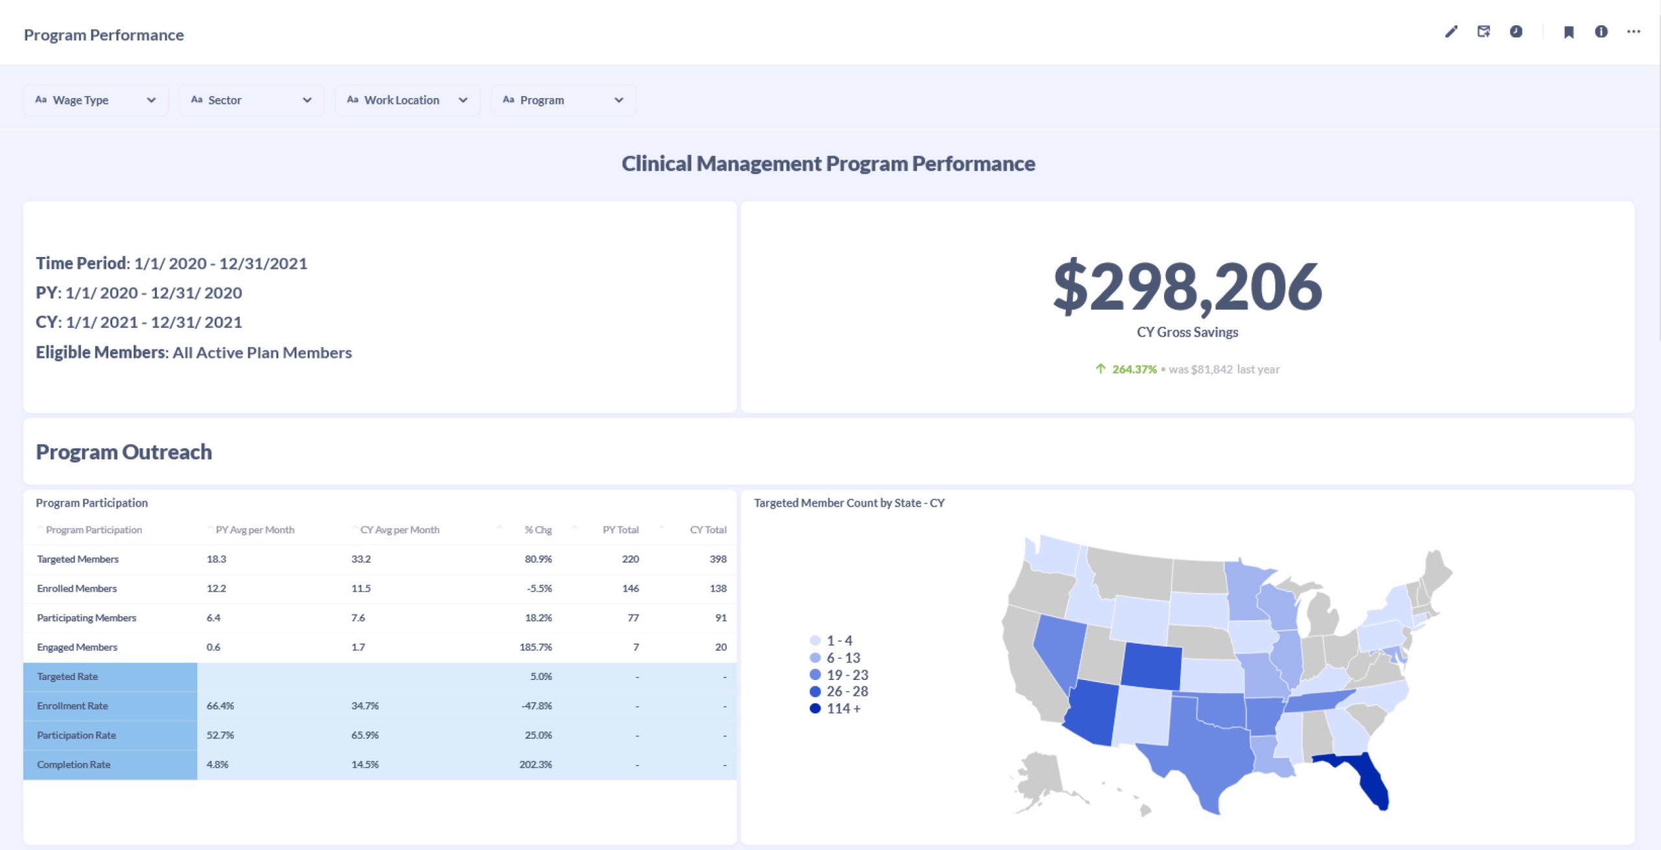This screenshot has width=1661, height=850.
Task: Click the pencil edit dashboard icon
Action: click(x=1451, y=32)
